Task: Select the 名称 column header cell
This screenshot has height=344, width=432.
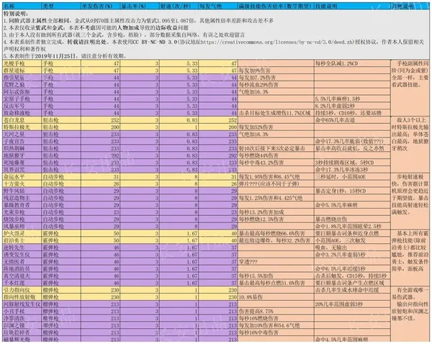Action: pos(22,6)
